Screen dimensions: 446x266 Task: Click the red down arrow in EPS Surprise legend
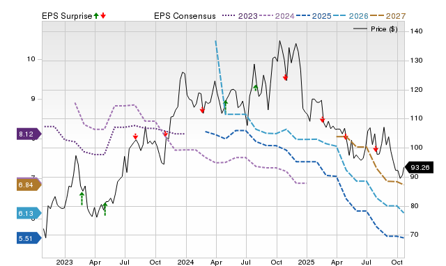click(x=103, y=15)
